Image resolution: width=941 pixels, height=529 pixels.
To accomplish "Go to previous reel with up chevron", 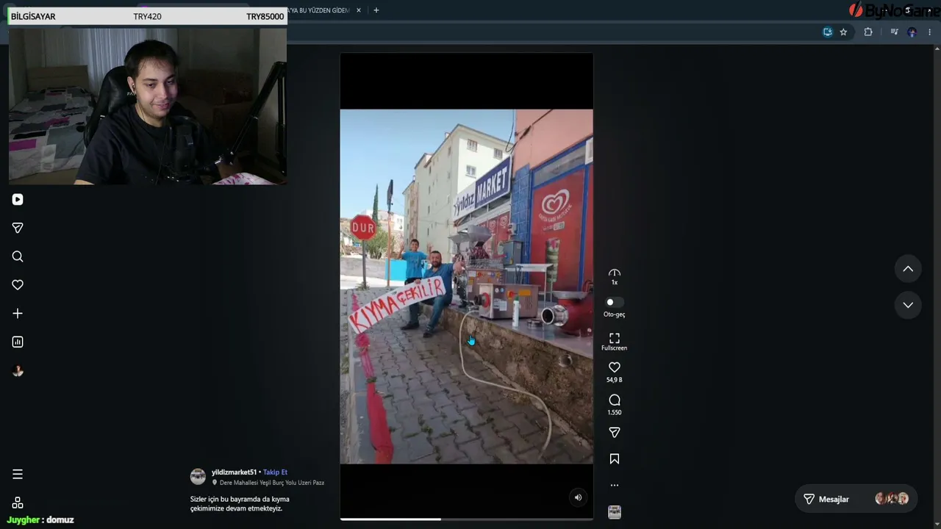I will click(x=908, y=269).
